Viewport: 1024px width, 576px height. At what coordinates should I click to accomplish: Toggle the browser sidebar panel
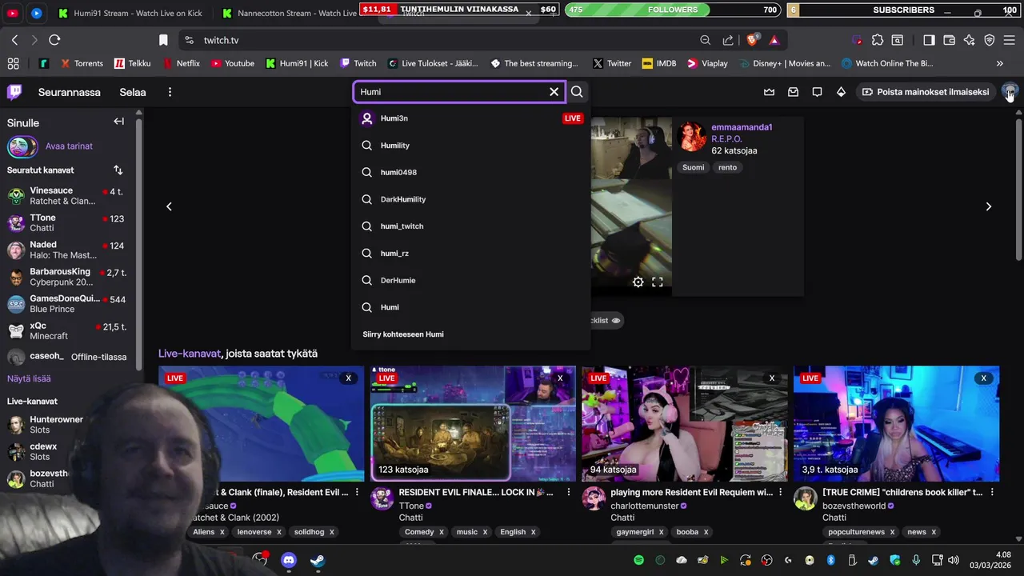point(929,40)
